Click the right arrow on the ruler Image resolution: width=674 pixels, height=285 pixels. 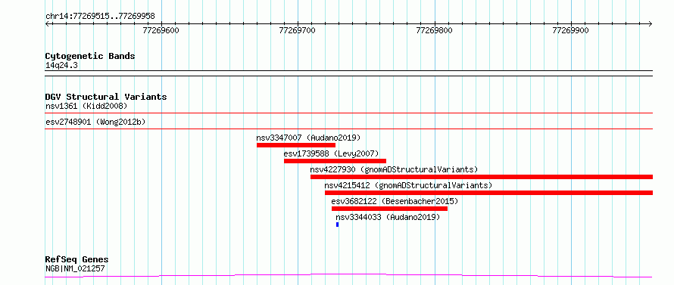650,24
